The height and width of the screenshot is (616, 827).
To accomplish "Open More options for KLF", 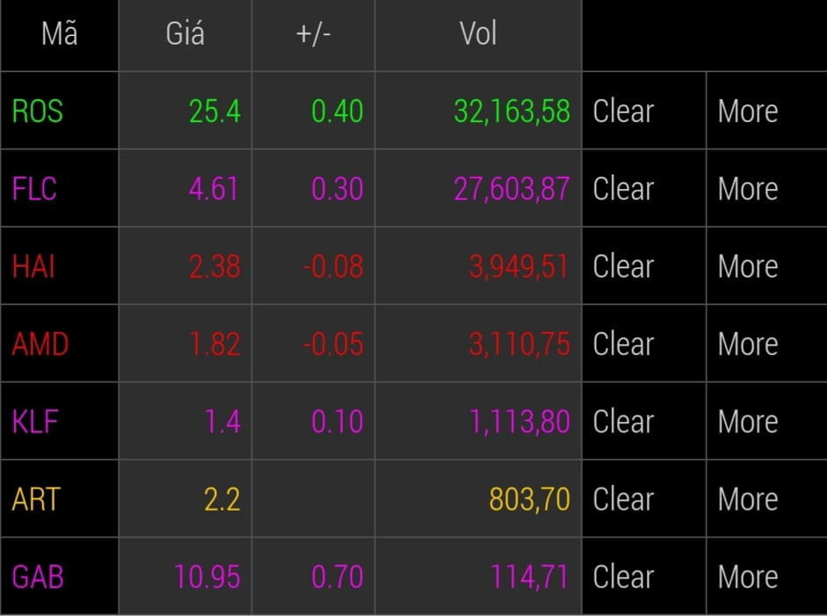I will pos(767,421).
